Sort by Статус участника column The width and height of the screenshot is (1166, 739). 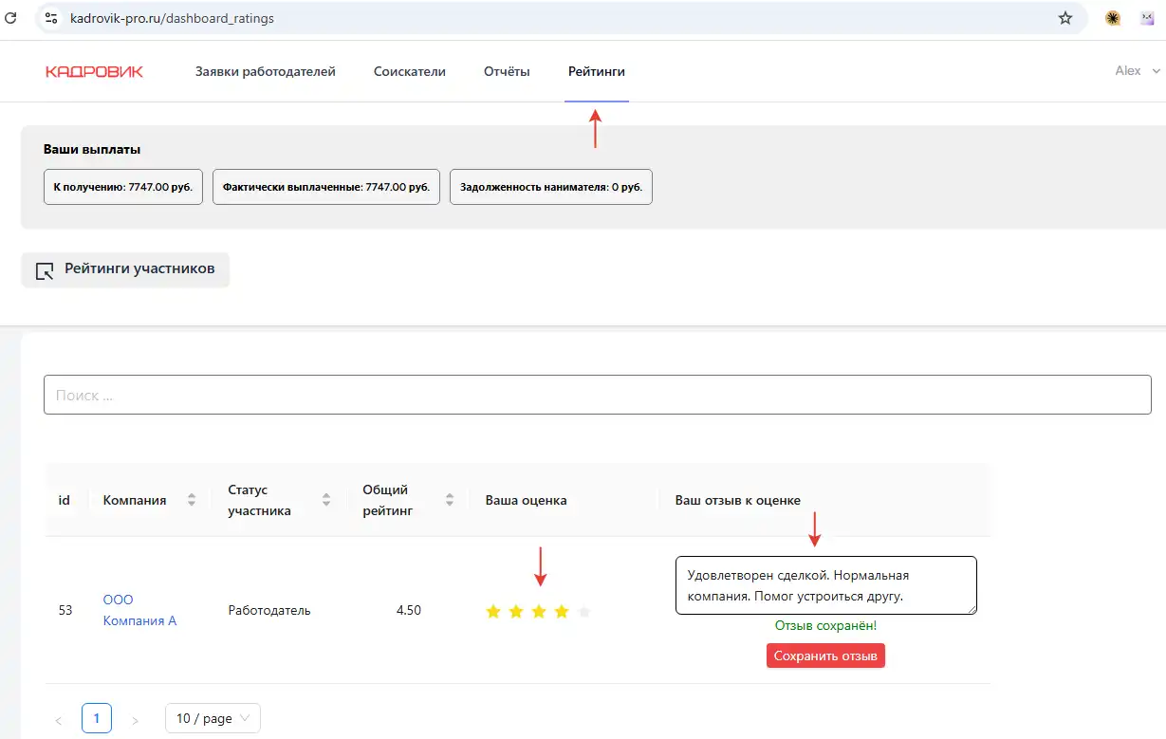(x=326, y=500)
